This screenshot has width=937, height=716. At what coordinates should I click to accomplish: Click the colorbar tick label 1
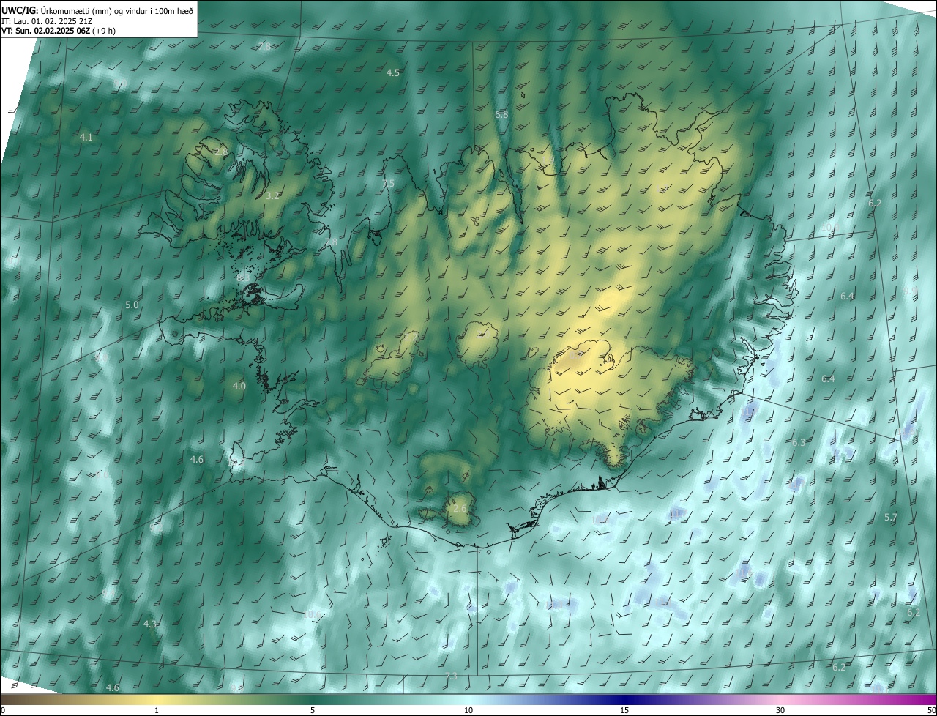coord(157,710)
